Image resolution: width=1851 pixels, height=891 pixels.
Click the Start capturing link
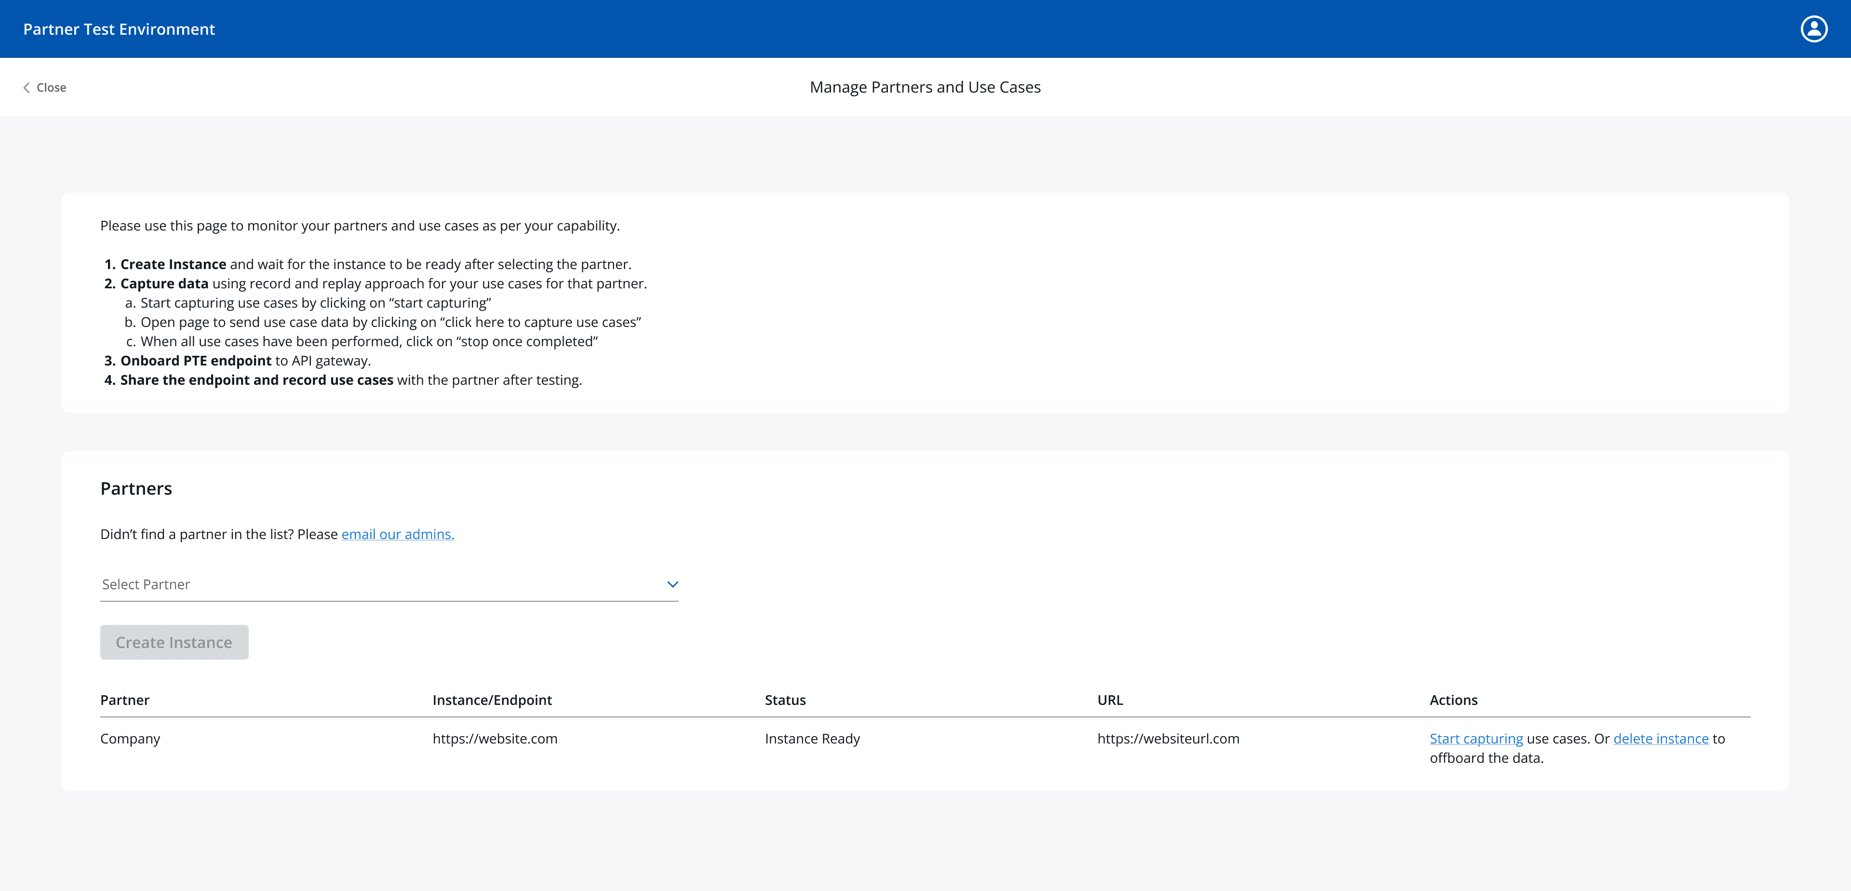(x=1476, y=739)
